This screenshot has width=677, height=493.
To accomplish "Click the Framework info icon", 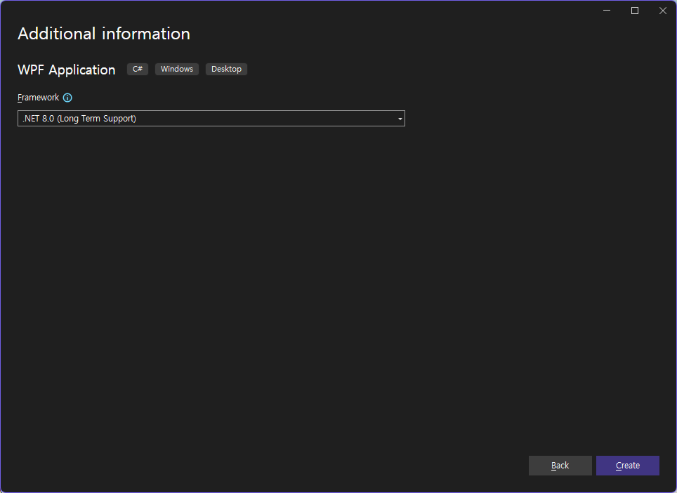I will pos(67,98).
